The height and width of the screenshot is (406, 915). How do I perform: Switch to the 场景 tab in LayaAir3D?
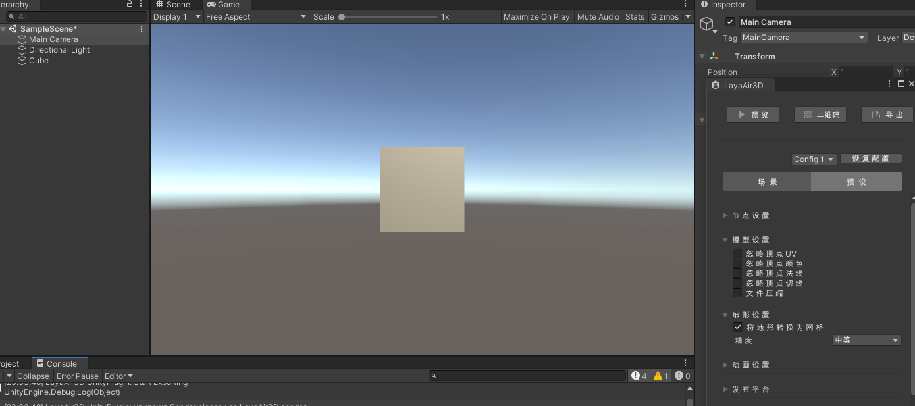767,182
